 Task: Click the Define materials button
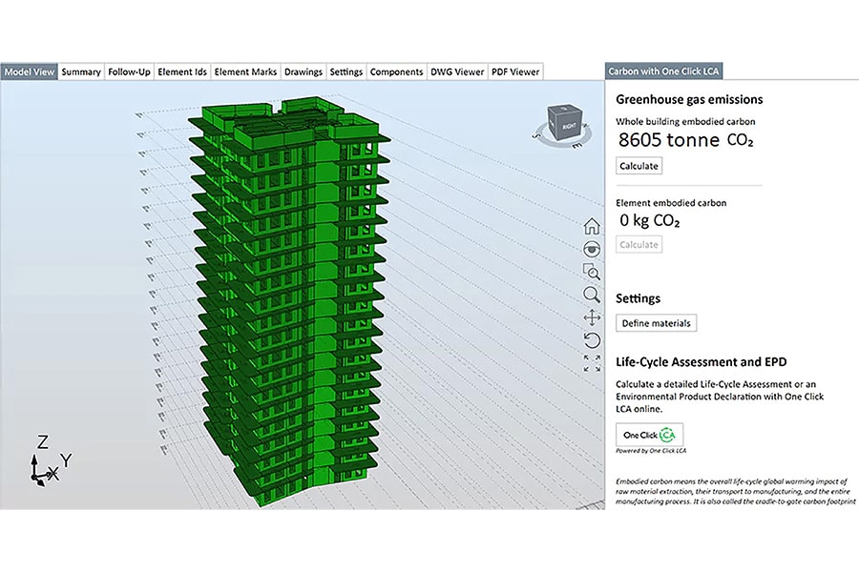(656, 323)
